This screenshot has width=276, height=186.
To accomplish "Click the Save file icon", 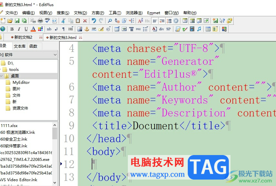I will [x=17, y=21].
